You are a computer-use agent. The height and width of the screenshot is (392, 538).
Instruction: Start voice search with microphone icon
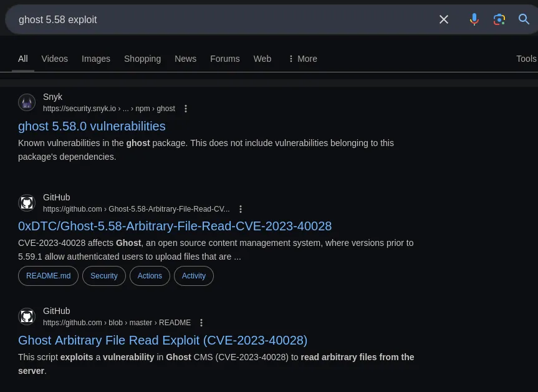point(474,19)
